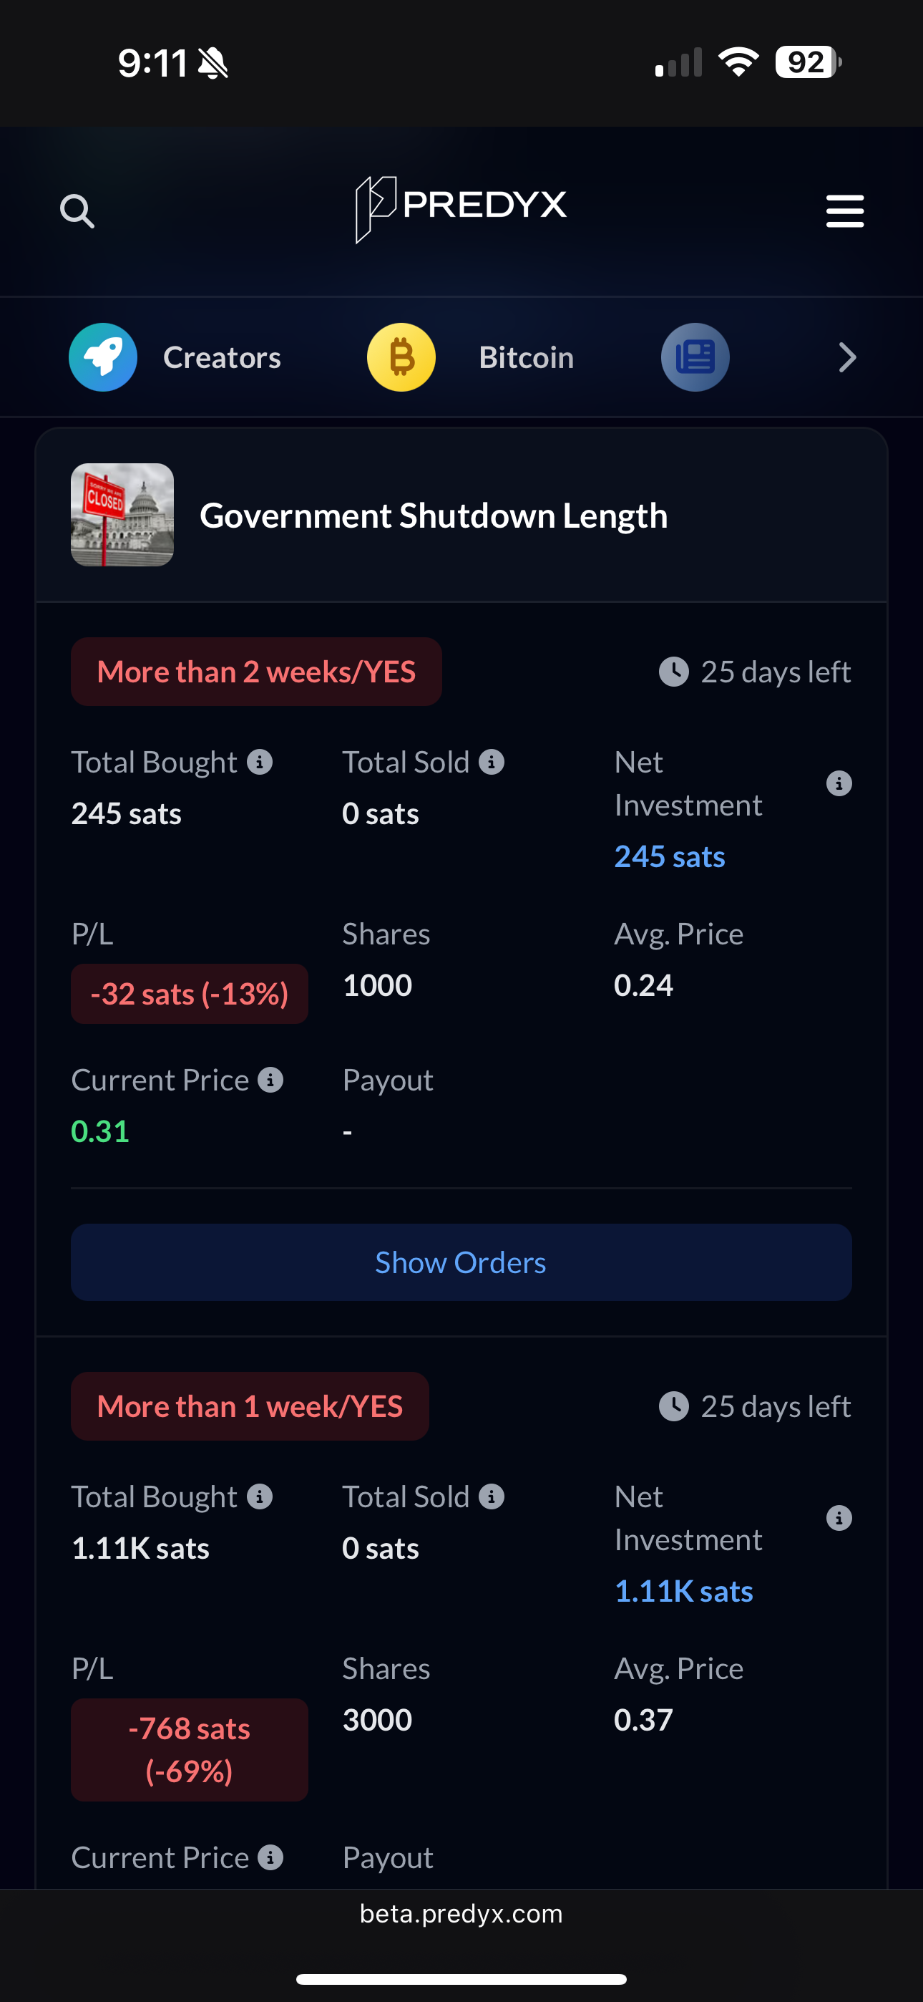
Task: Show info for first Net Investment
Action: click(x=839, y=783)
